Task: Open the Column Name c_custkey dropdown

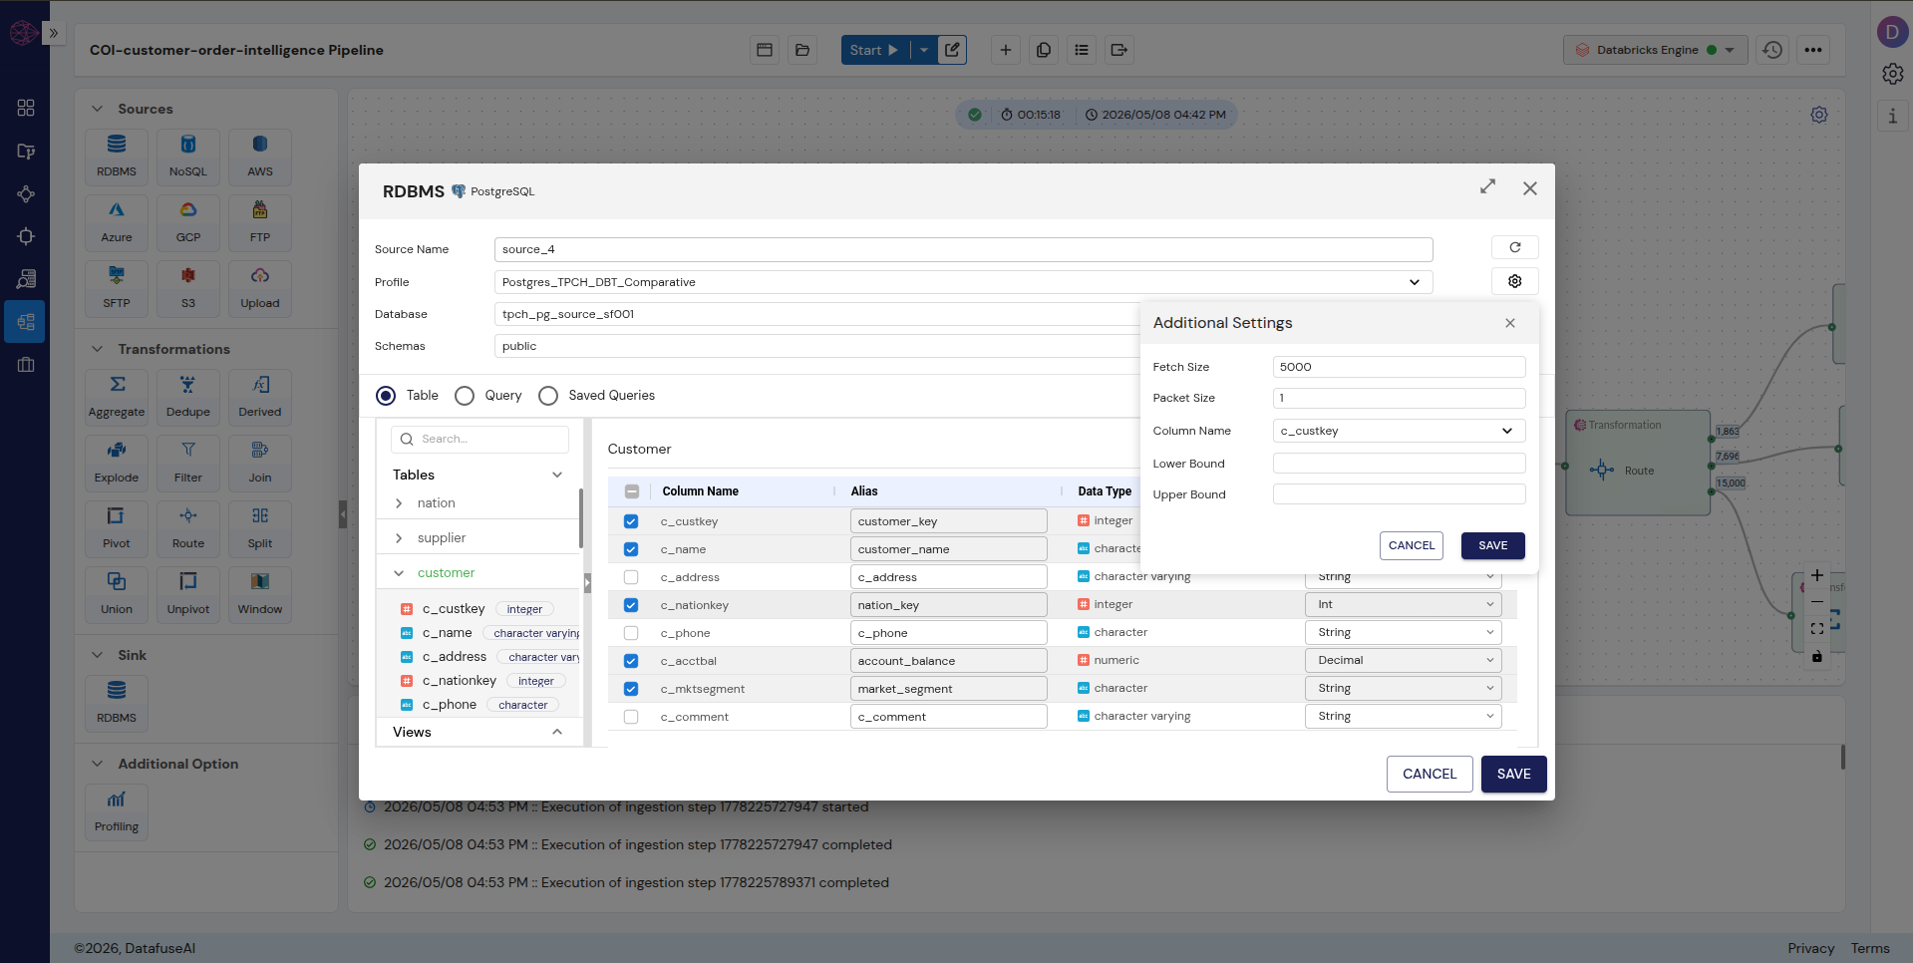Action: (1399, 431)
